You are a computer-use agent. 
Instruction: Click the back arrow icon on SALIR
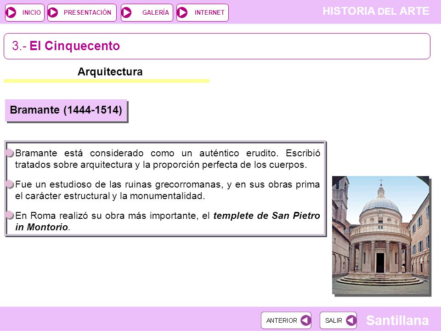[x=351, y=320]
